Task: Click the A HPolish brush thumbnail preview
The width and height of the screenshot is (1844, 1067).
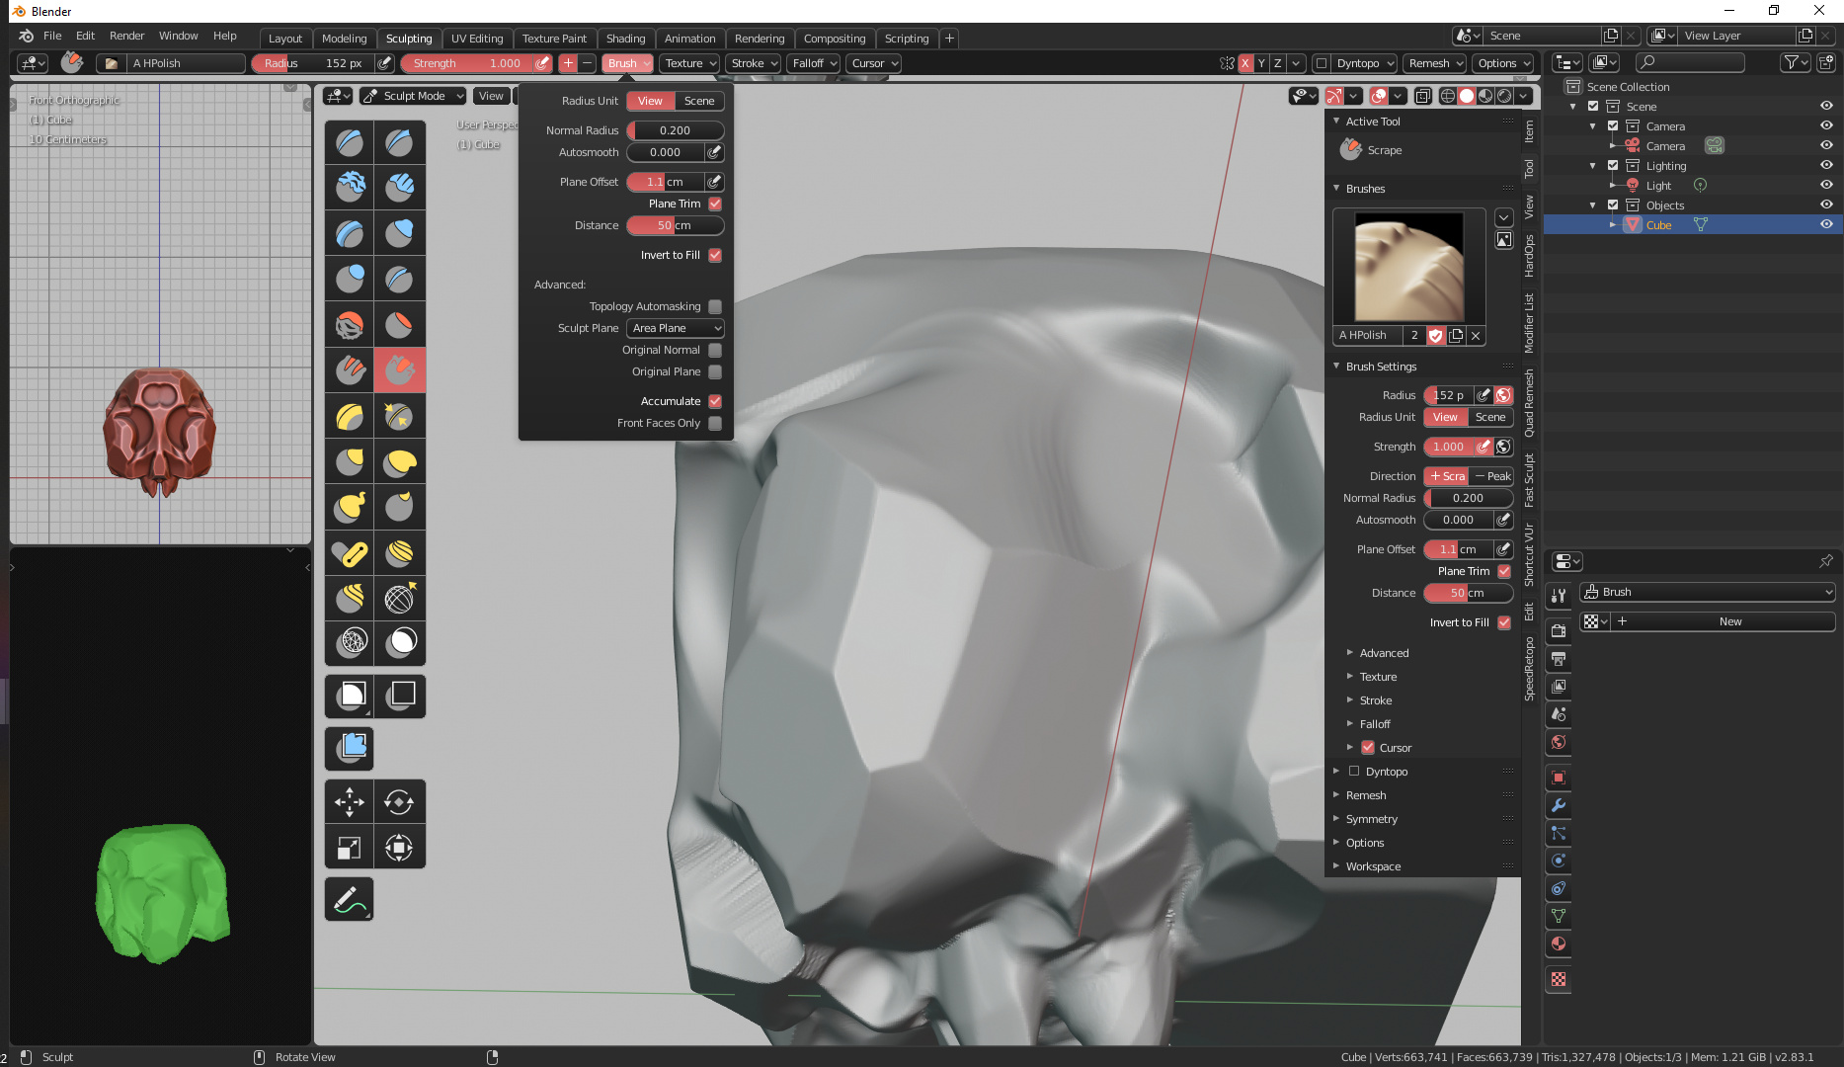Action: point(1408,267)
